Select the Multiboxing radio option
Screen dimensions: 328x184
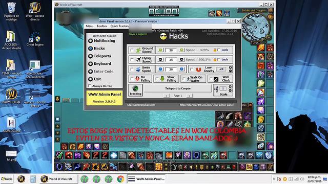click(x=90, y=41)
